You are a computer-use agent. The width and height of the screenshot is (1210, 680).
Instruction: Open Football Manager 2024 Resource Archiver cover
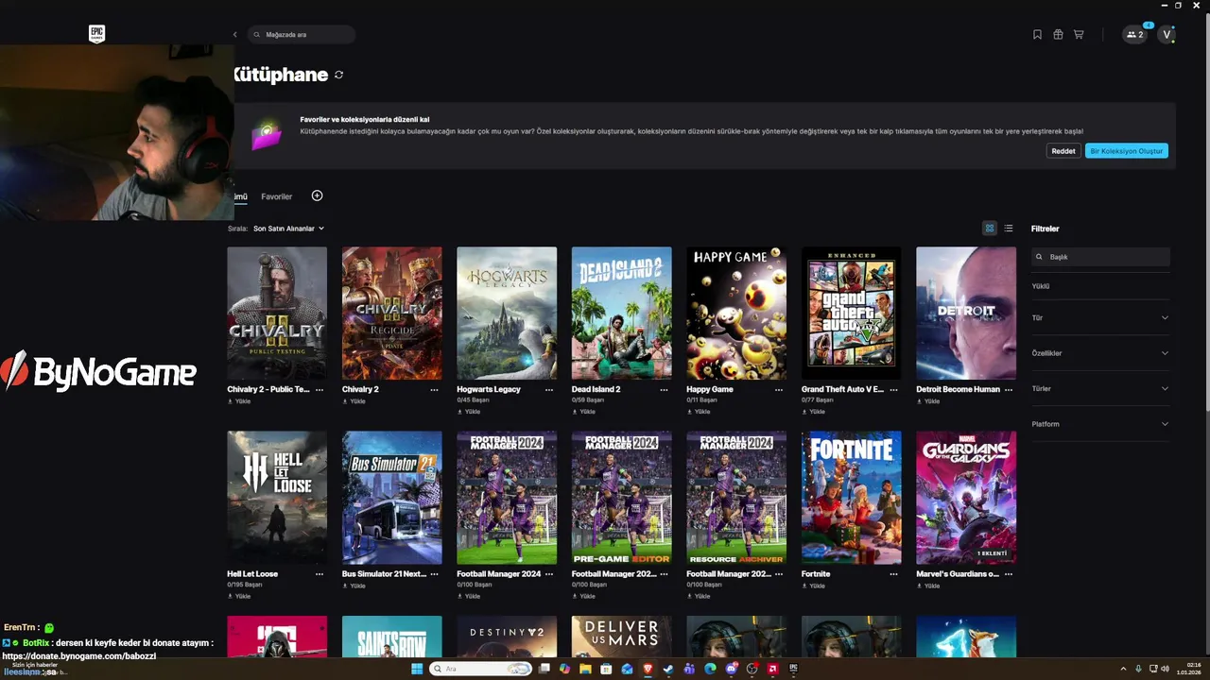pyautogui.click(x=736, y=498)
